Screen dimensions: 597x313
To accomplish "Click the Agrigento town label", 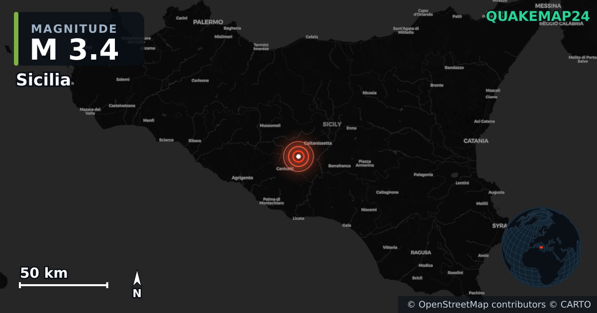I will pos(242,178).
